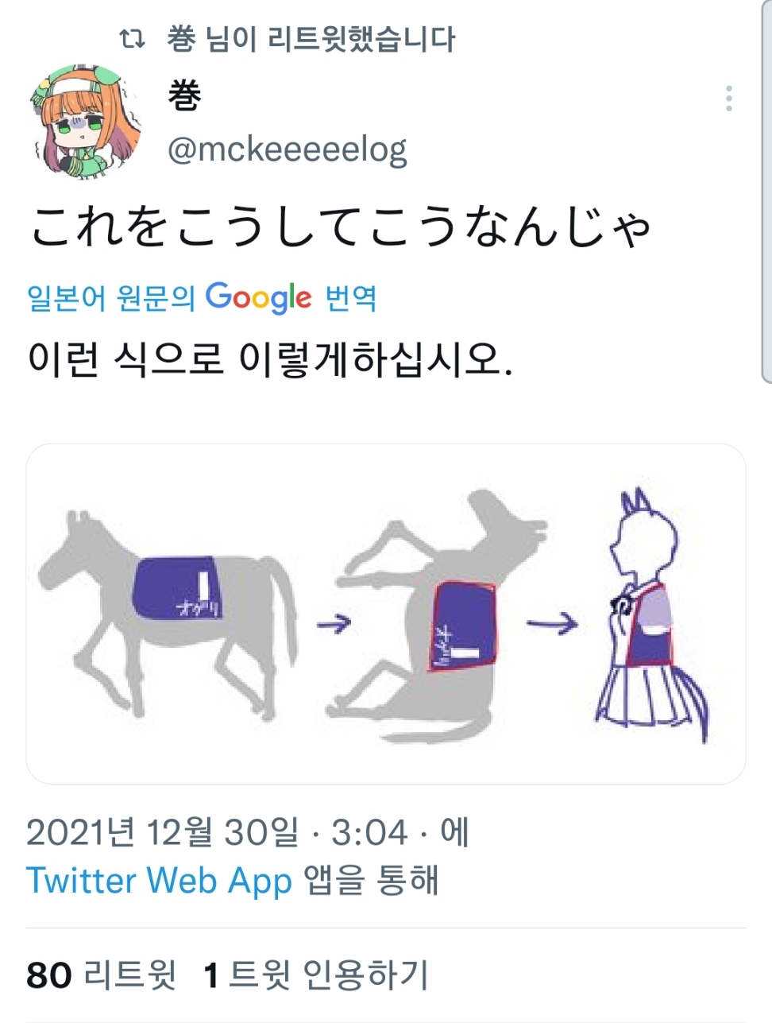772x1023 pixels.
Task: Open the attached horse illustration image
Action: (x=386, y=614)
